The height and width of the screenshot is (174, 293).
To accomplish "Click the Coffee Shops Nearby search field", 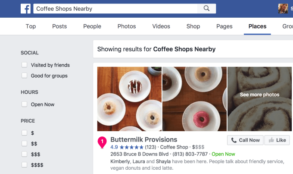I will pos(115,9).
